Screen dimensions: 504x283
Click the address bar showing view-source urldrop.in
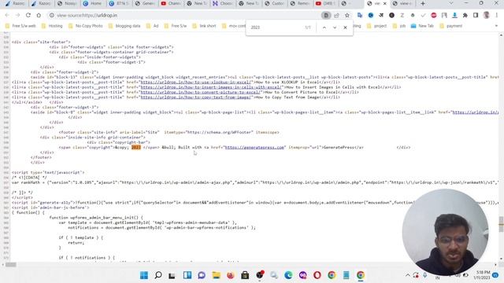[x=187, y=15]
